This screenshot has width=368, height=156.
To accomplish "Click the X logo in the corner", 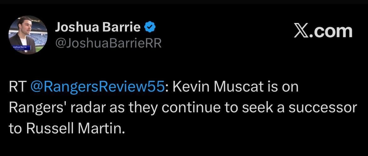I will (301, 31).
